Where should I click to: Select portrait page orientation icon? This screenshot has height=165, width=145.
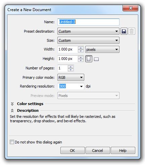tap(89, 59)
